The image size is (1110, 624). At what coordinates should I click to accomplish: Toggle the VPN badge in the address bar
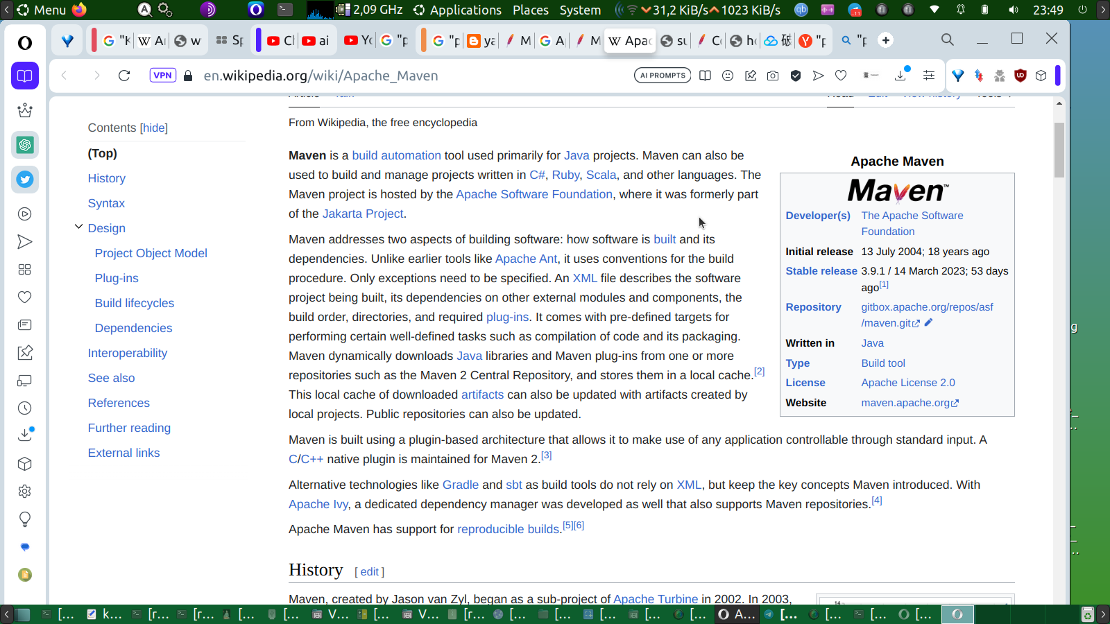point(163,76)
